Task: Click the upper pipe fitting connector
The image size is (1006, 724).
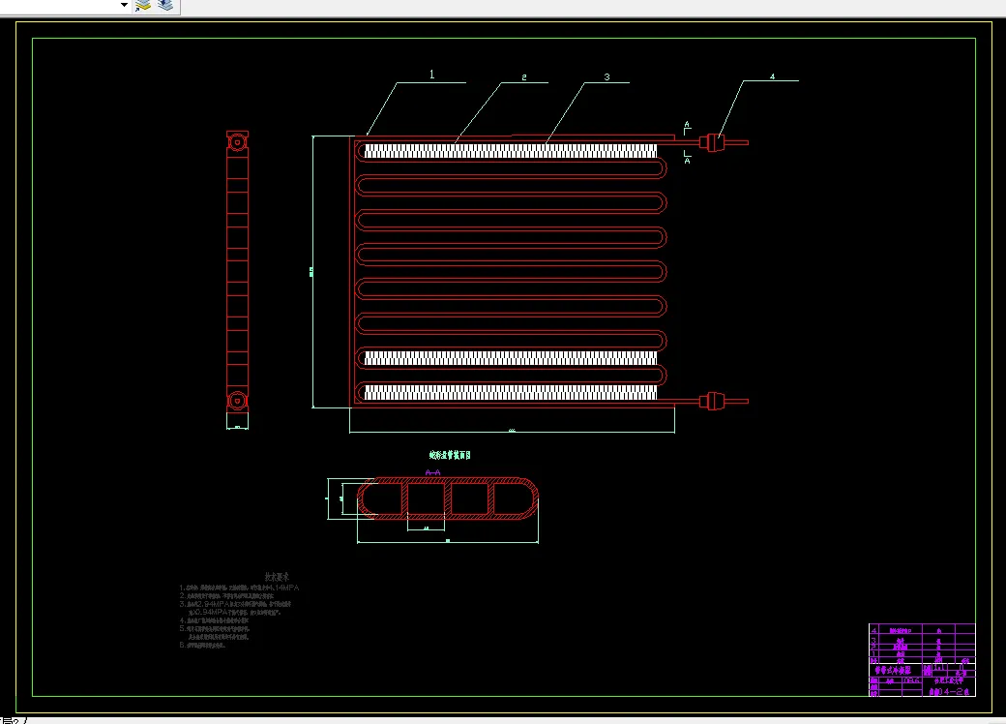Action: pos(712,142)
